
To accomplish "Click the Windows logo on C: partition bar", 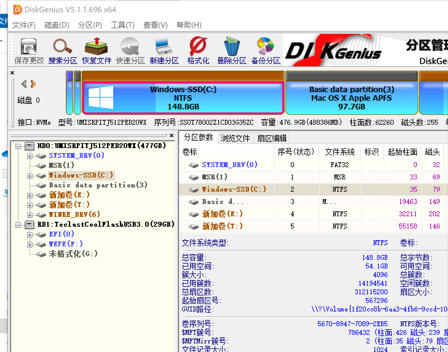I will [x=101, y=97].
